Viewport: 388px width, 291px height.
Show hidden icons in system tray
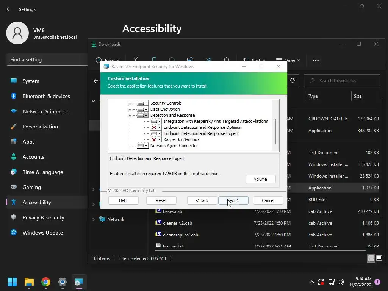tap(312, 282)
